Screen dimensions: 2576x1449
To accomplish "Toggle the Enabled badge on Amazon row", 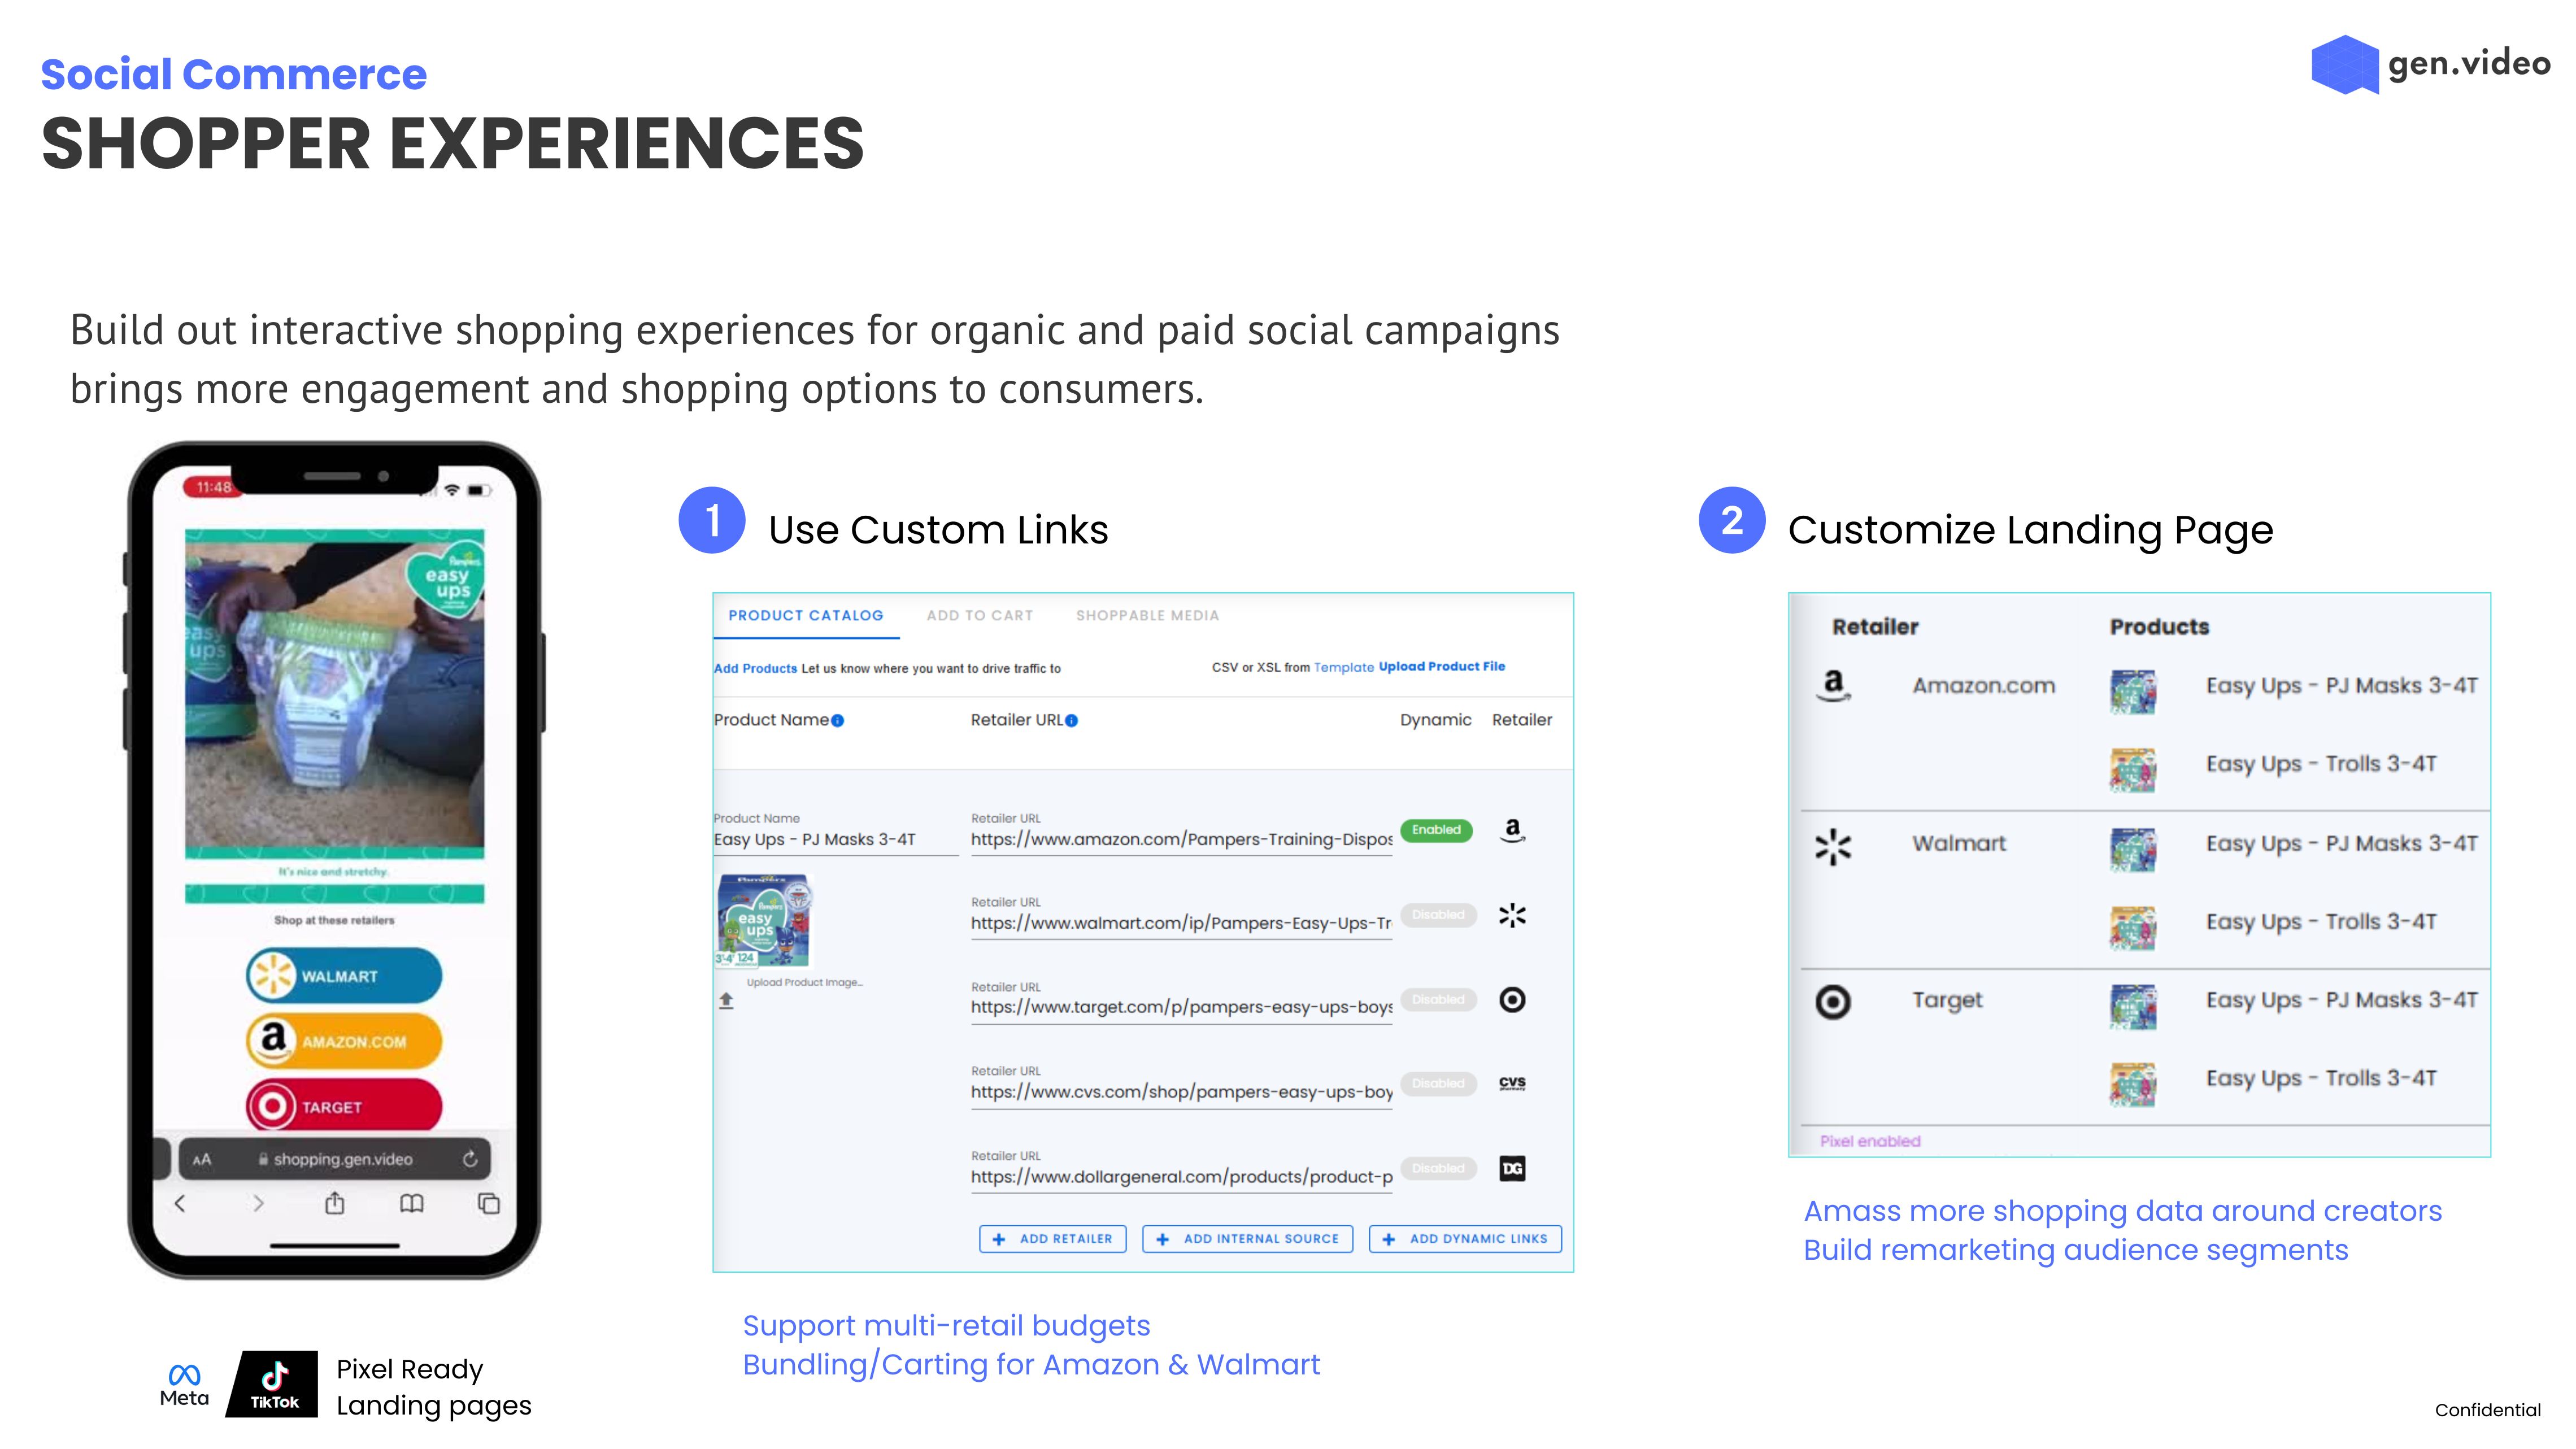I will tap(1436, 830).
